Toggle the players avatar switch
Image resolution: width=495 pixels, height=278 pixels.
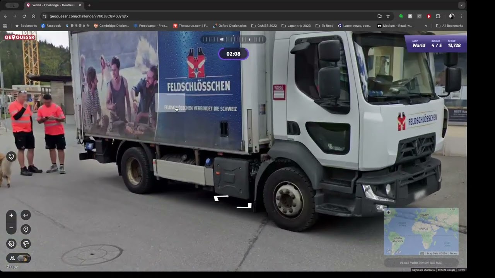(x=19, y=258)
